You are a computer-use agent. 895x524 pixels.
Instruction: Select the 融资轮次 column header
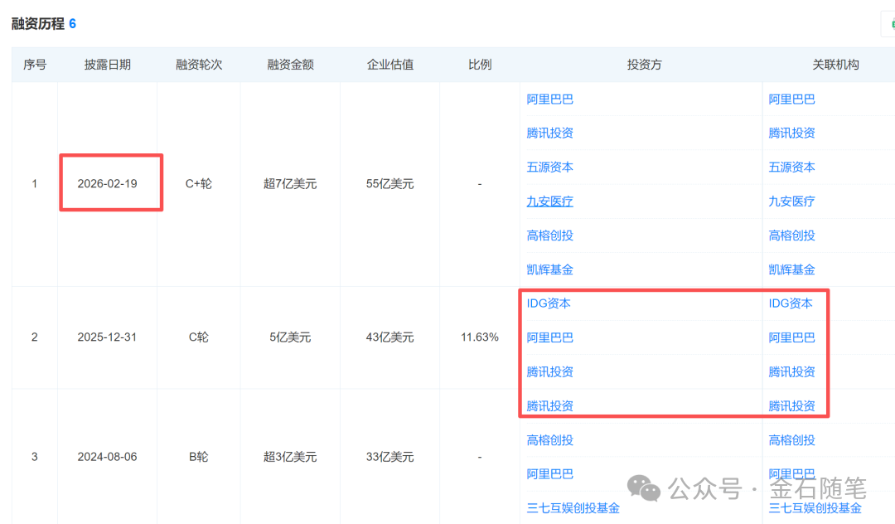pos(199,65)
